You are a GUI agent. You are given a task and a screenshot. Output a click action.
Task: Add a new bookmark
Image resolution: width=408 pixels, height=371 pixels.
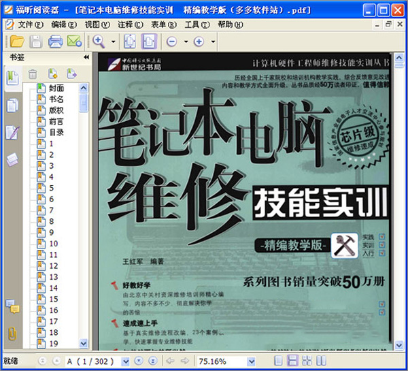pyautogui.click(x=53, y=74)
